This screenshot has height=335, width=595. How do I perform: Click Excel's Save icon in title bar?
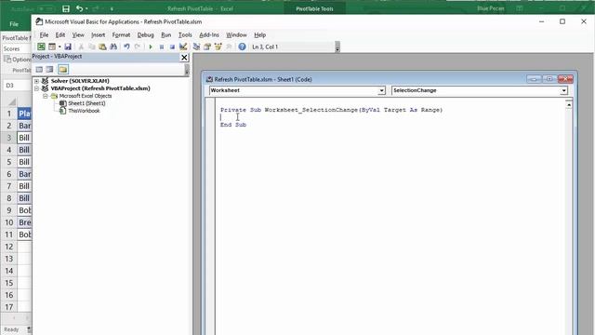66,8
